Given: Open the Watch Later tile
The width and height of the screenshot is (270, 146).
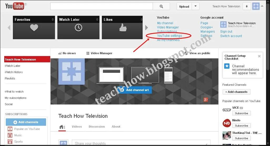Looking at the screenshot, I should tap(78, 28).
